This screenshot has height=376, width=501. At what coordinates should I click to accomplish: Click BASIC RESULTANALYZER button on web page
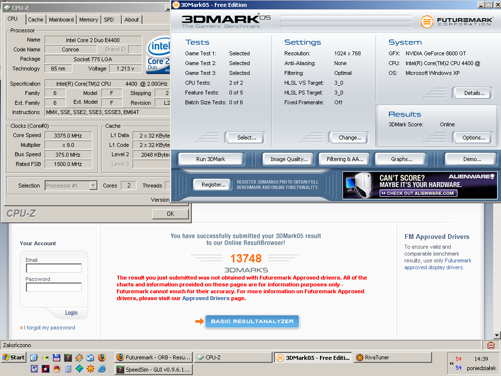click(x=252, y=321)
